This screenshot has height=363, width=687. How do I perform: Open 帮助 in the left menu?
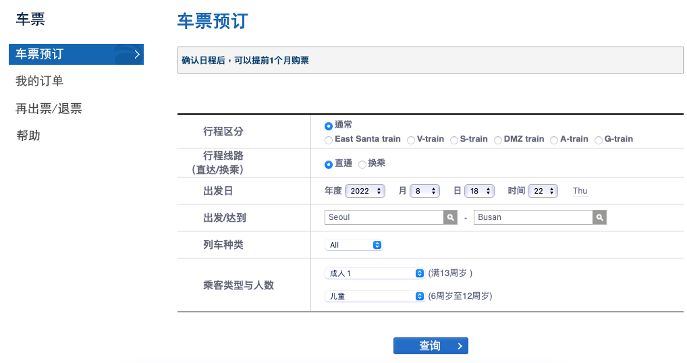[28, 136]
